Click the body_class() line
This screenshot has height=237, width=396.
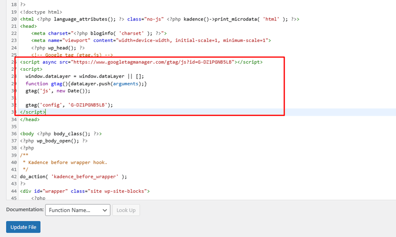[61, 134]
